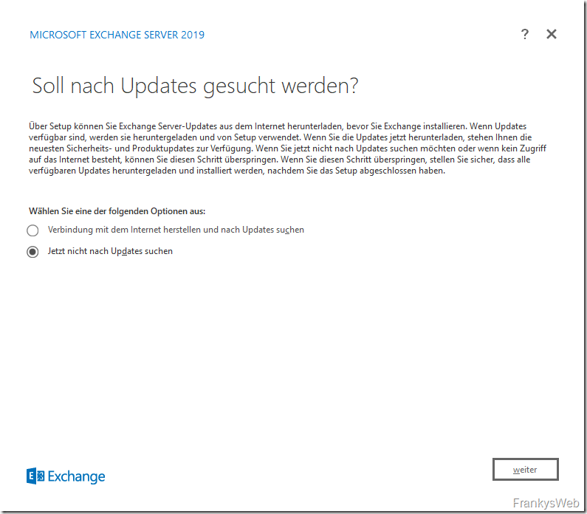
Task: Select the 'Jetzt nicht nach Updates suchen' radio button
Action: (x=32, y=252)
